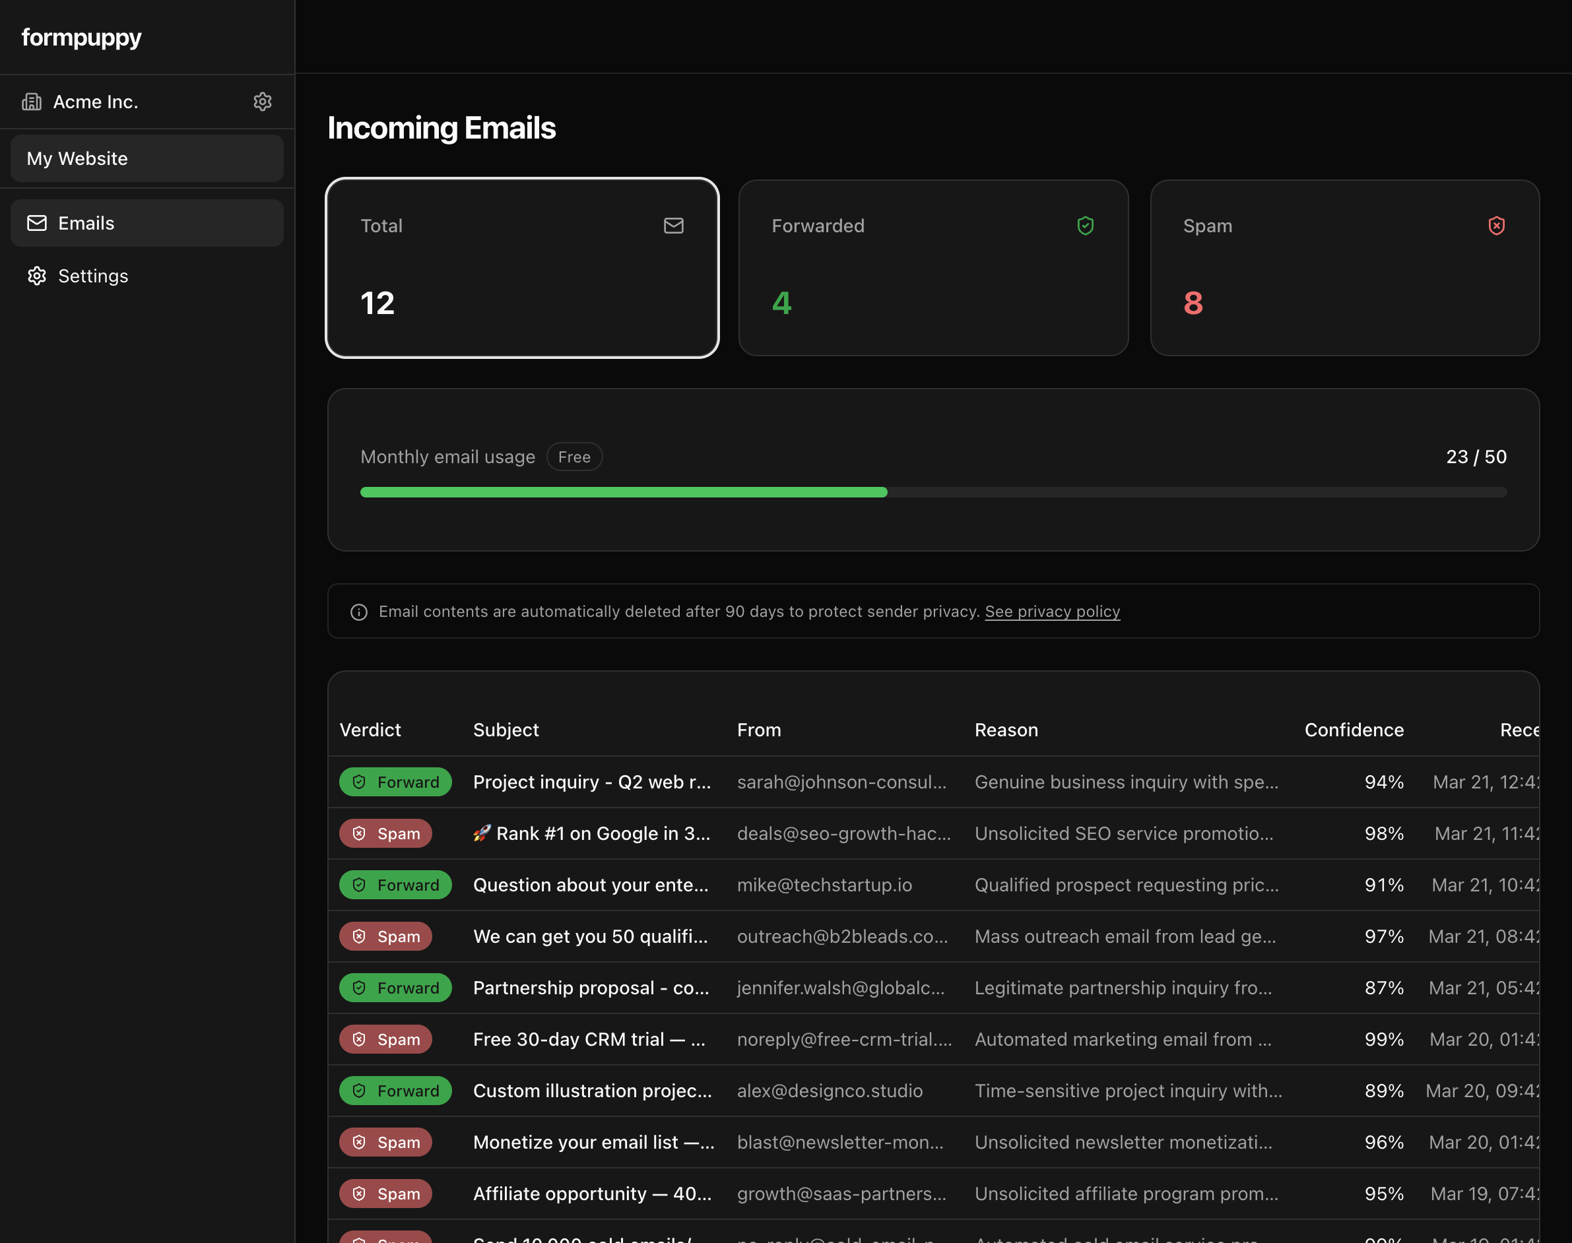Click the envelope icon in Total card

point(673,226)
